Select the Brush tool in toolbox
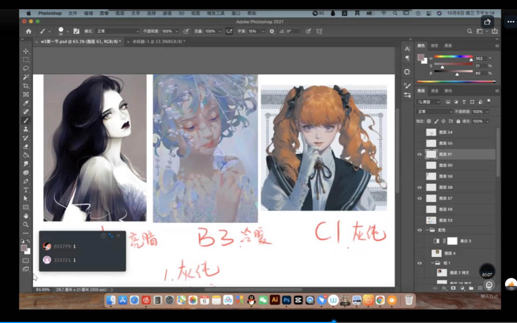 (x=26, y=121)
